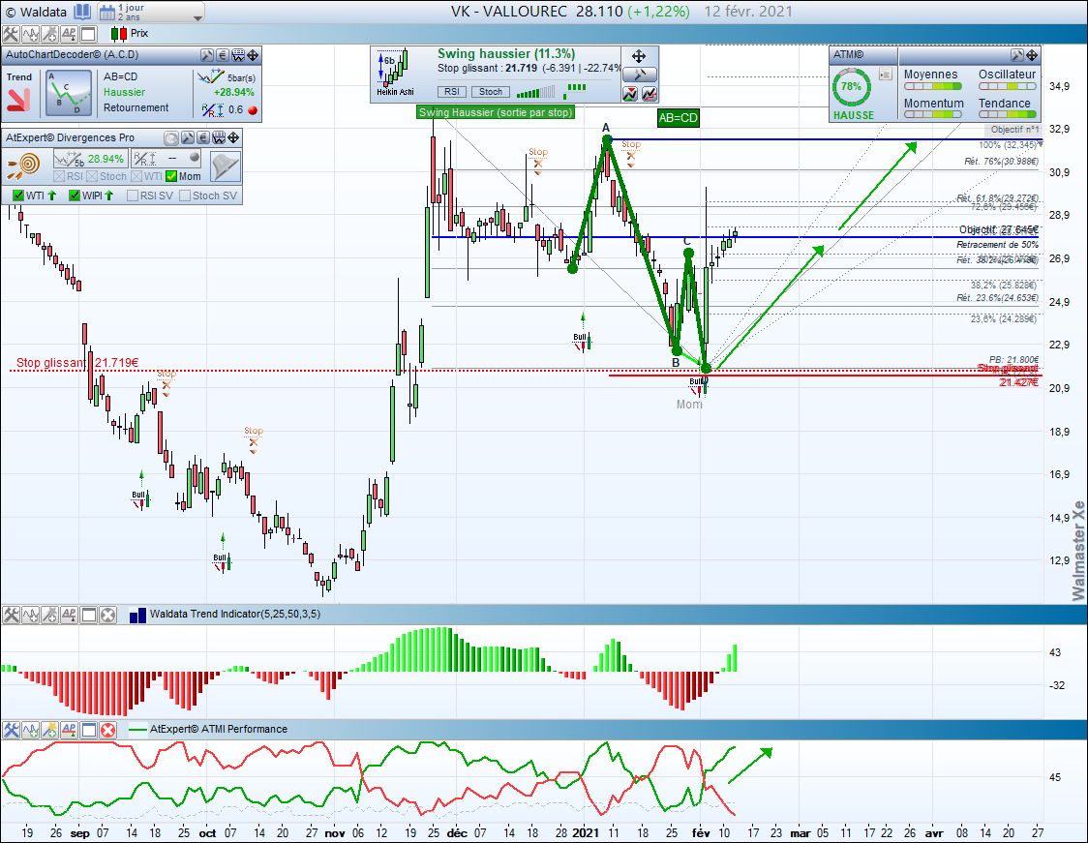Uncheck the WIPI checkbox

click(x=75, y=196)
